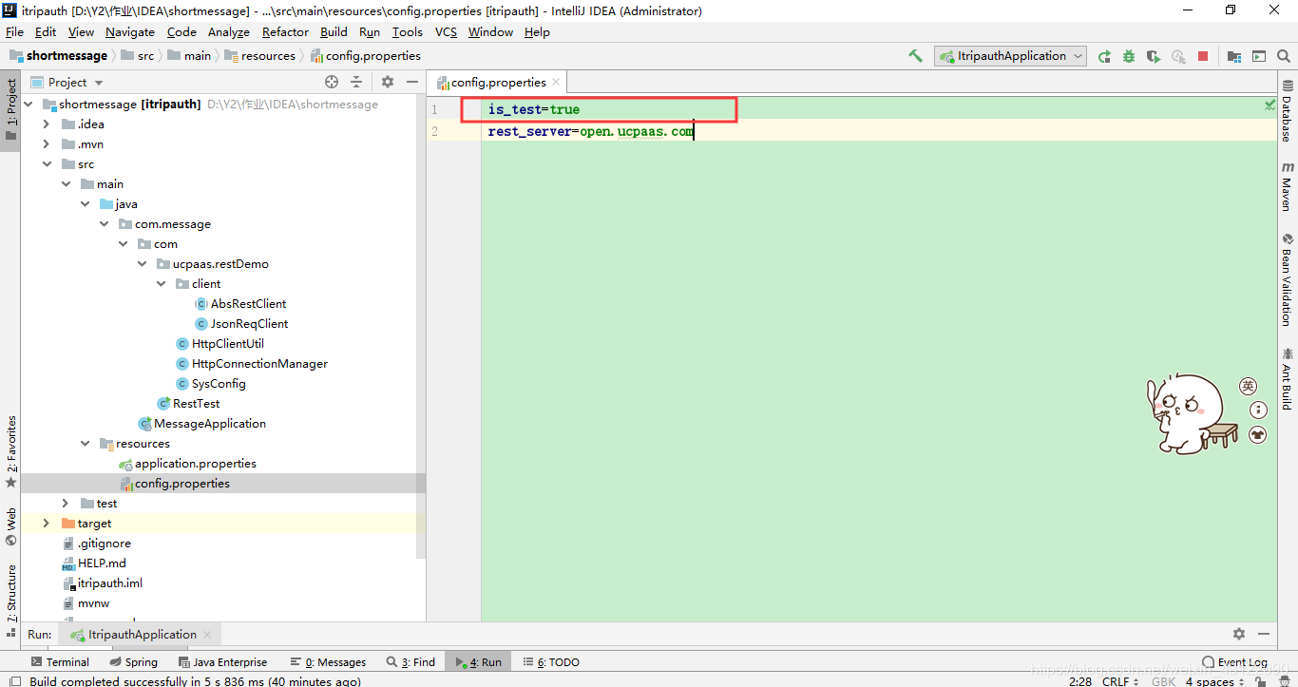Collapse the java folder
Image resolution: width=1298 pixels, height=687 pixels.
[x=85, y=204]
